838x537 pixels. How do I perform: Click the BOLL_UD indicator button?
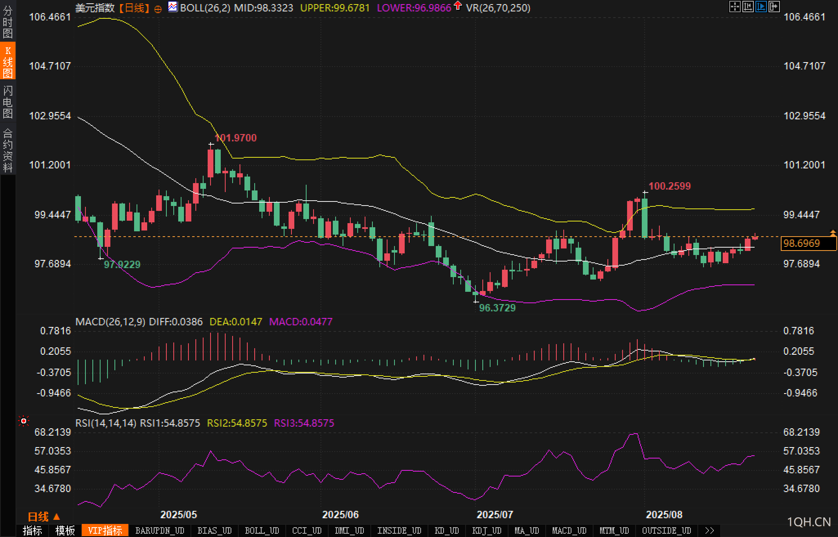click(x=262, y=530)
